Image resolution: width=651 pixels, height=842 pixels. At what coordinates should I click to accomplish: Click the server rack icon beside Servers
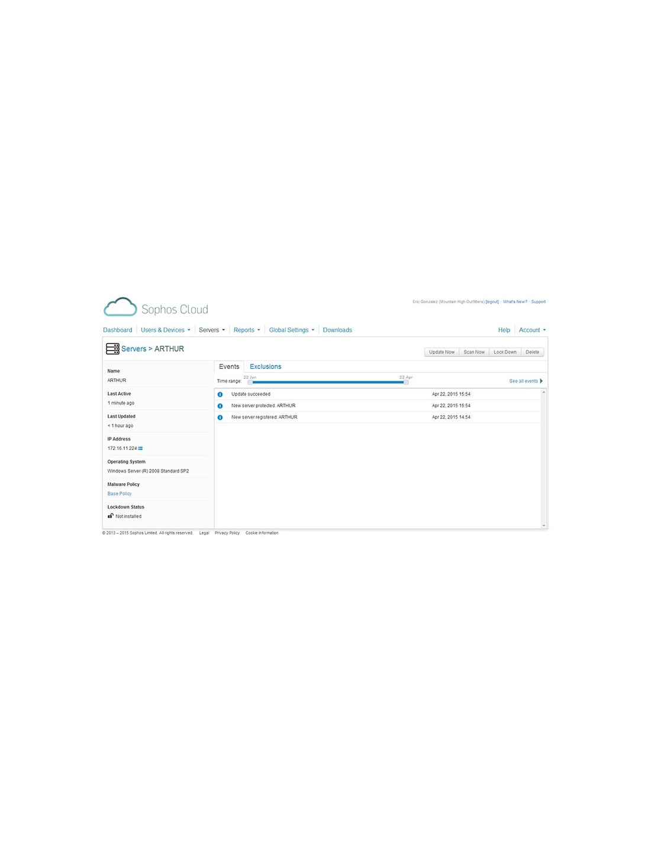tap(112, 349)
